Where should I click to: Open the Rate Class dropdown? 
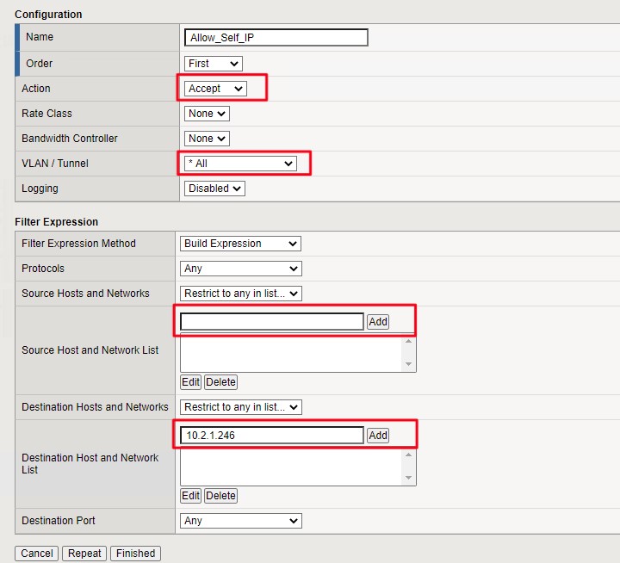[207, 114]
